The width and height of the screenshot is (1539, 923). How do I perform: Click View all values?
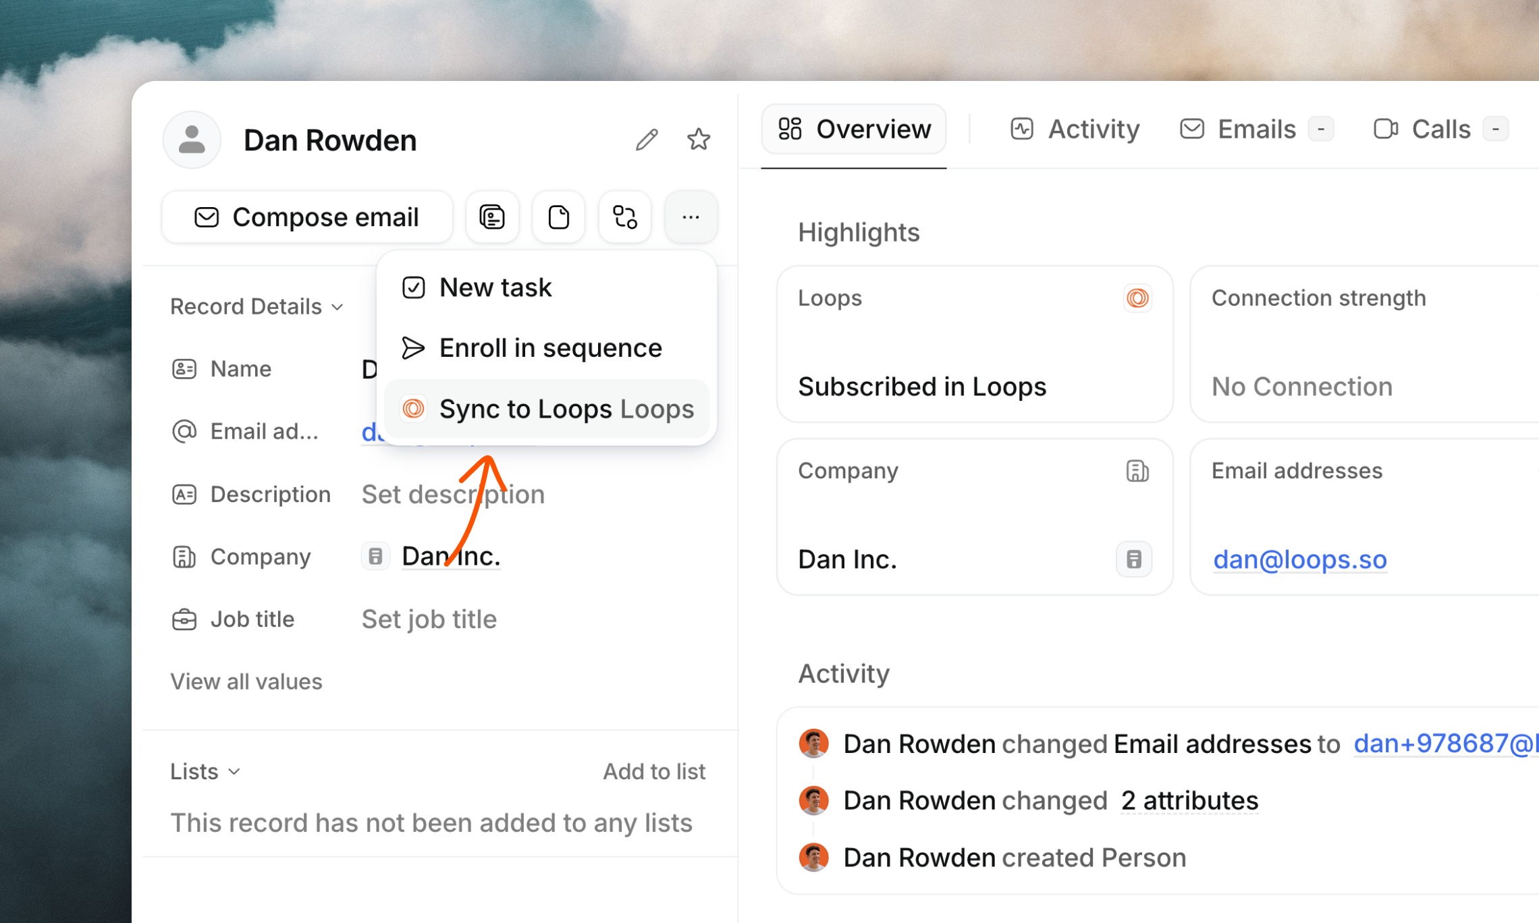246,681
